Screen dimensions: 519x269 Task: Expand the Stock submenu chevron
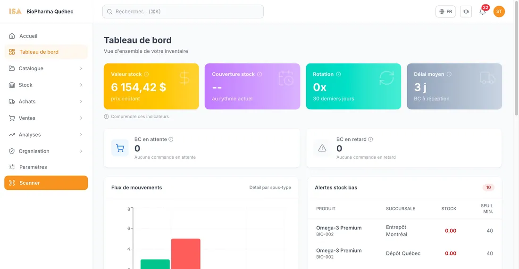point(81,85)
